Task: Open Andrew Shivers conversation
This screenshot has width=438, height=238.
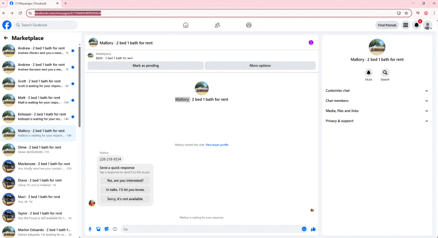Action: click(x=39, y=51)
